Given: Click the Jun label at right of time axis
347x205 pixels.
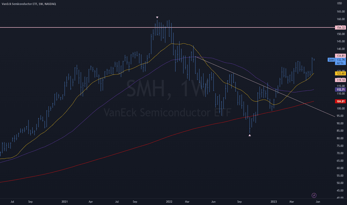Looking at the screenshot, I should click(318, 202).
